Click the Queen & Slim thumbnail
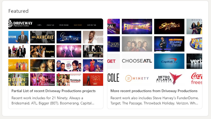Viewport: 211px width, 119px height. click(x=18, y=80)
